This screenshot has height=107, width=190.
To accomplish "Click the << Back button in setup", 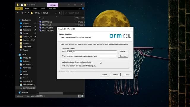I will point(105,75).
